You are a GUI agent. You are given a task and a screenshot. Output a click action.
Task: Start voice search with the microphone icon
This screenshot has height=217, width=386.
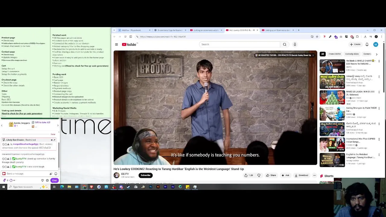[x=295, y=44]
